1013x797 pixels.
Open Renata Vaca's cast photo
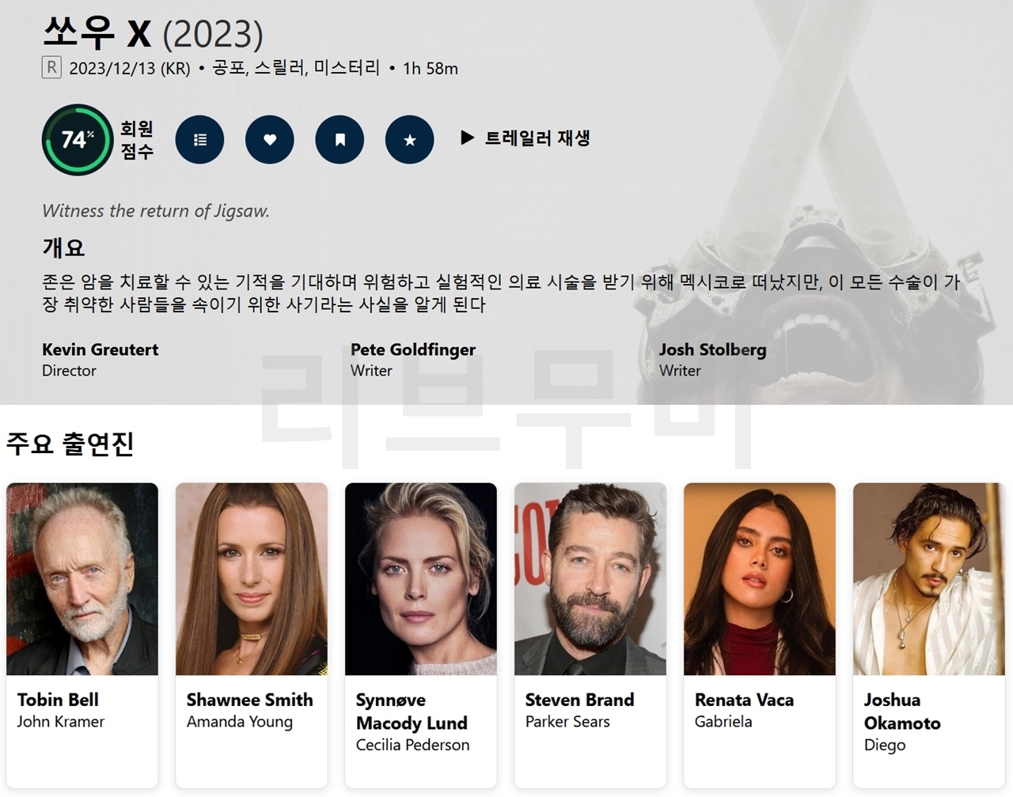coord(760,579)
